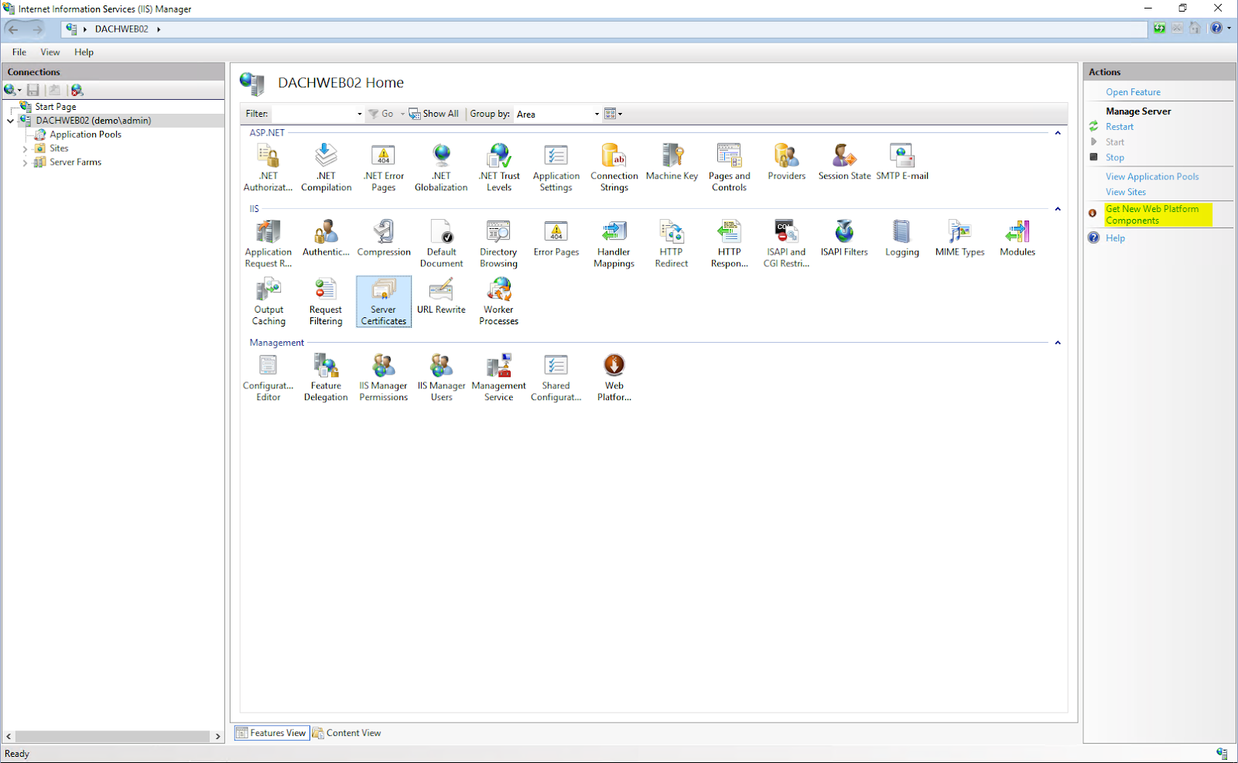Open Authentication feature icon
Viewport: 1238px width, 763px height.
click(326, 238)
